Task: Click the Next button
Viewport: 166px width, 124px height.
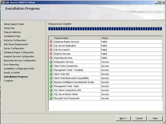Action: tap(123, 118)
